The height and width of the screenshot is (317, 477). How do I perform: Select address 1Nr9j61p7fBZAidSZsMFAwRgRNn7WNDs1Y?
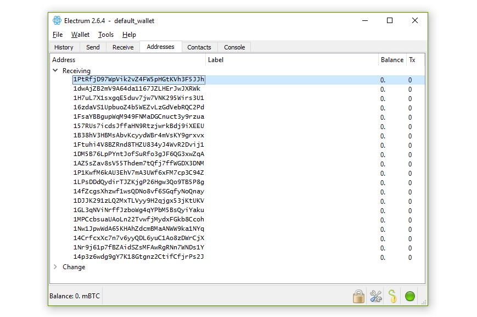click(x=139, y=248)
